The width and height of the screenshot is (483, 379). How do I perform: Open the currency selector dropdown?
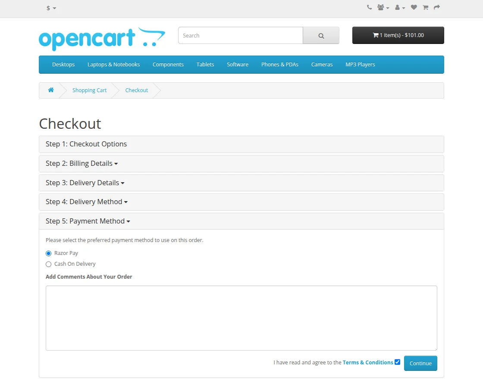click(x=50, y=8)
